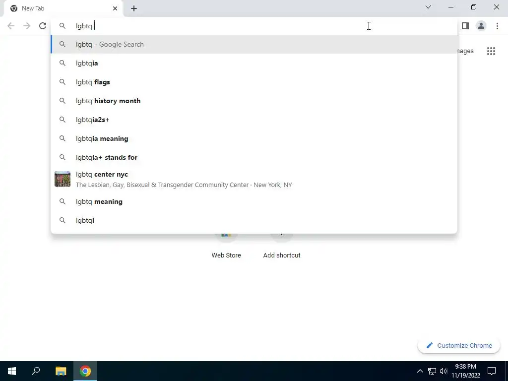Open the profile avatar button
This screenshot has width=508, height=381.
[481, 26]
